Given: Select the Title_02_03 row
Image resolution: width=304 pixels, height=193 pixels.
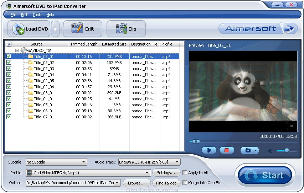Looking at the screenshot, I should [x=92, y=69].
